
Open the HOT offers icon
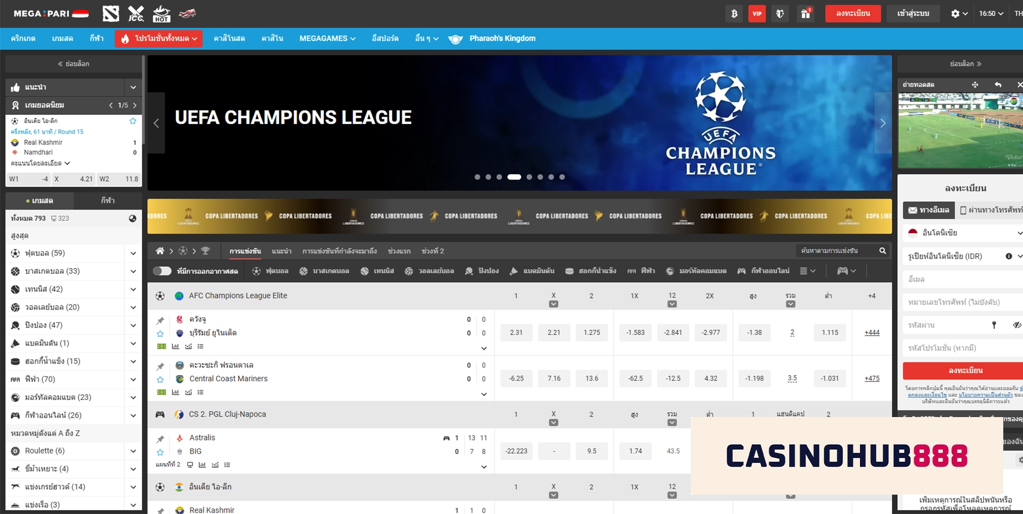pyautogui.click(x=161, y=14)
